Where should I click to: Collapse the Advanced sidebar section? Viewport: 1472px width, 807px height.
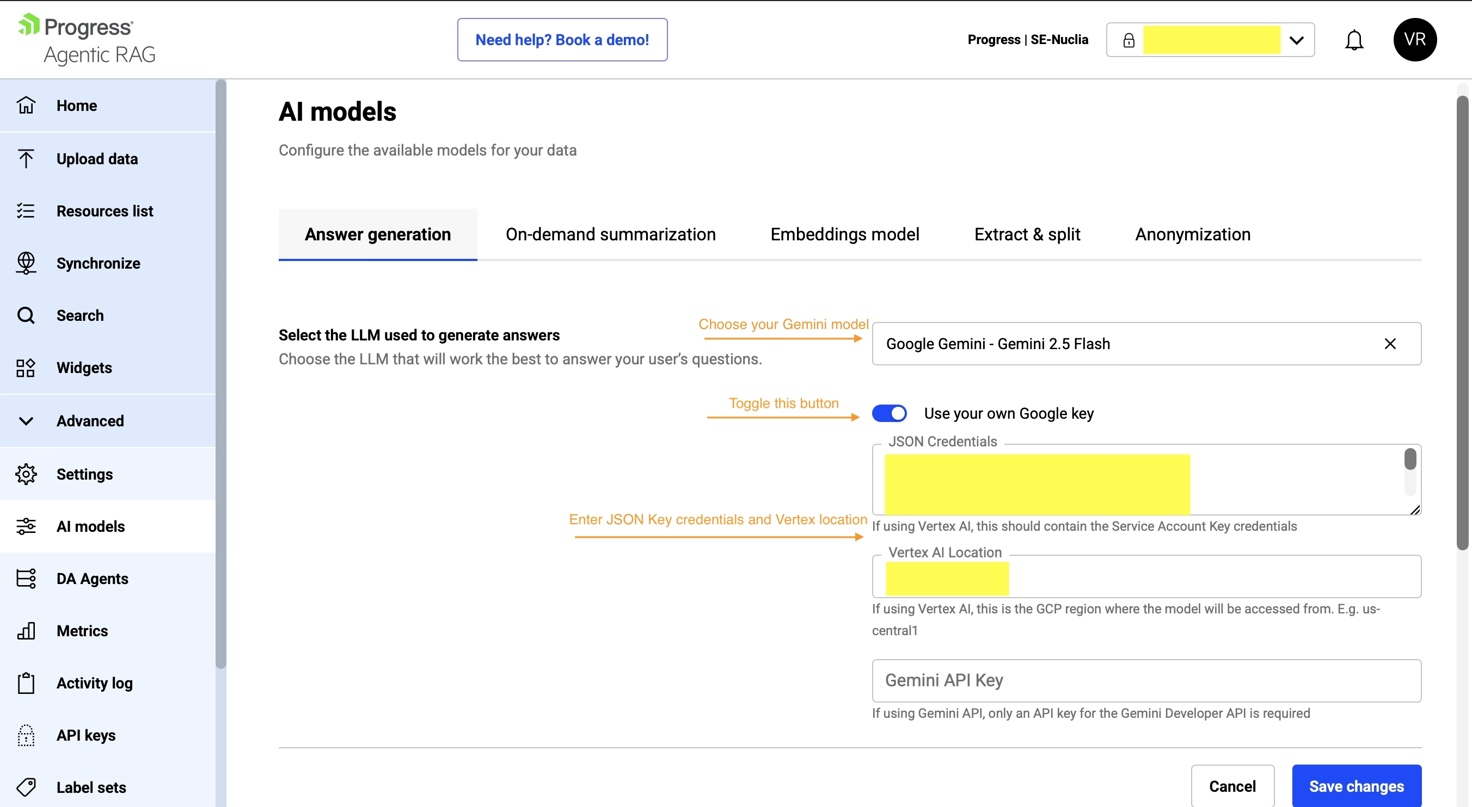[x=26, y=420]
